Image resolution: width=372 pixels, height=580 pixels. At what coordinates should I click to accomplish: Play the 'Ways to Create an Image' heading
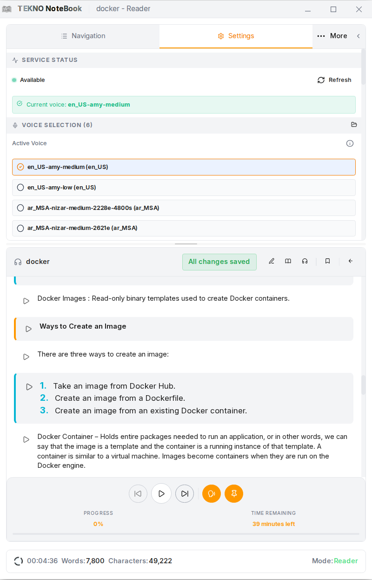click(x=29, y=329)
